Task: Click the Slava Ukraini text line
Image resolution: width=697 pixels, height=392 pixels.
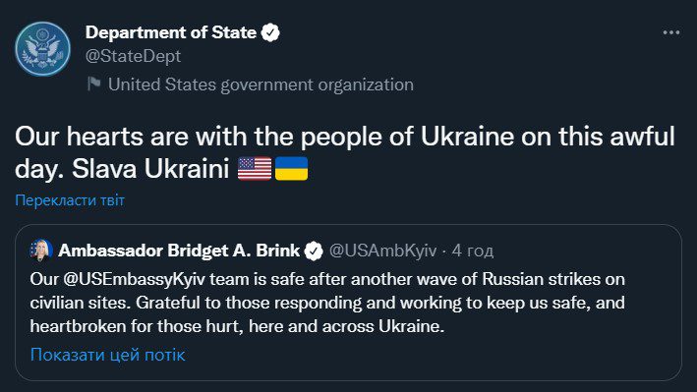Action: (150, 169)
